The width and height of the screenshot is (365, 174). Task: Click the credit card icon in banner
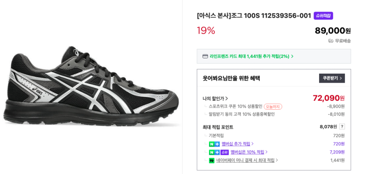coord(205,56)
